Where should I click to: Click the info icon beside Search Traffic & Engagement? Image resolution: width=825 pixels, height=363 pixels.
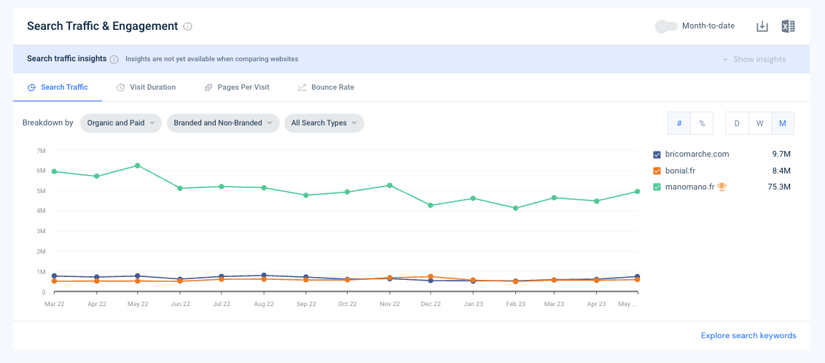(x=188, y=26)
